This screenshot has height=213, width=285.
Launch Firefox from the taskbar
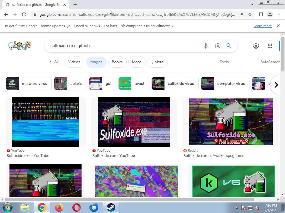(59, 207)
